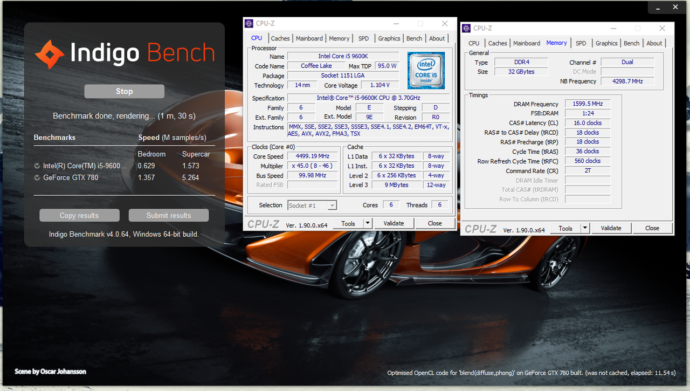Viewport: 690px width, 391px height.
Task: Open the Caches tab in left CPU-Z
Action: click(x=280, y=38)
